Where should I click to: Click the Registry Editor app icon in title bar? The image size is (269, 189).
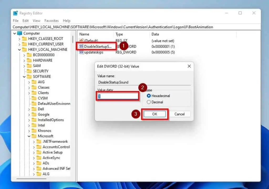(x=16, y=13)
